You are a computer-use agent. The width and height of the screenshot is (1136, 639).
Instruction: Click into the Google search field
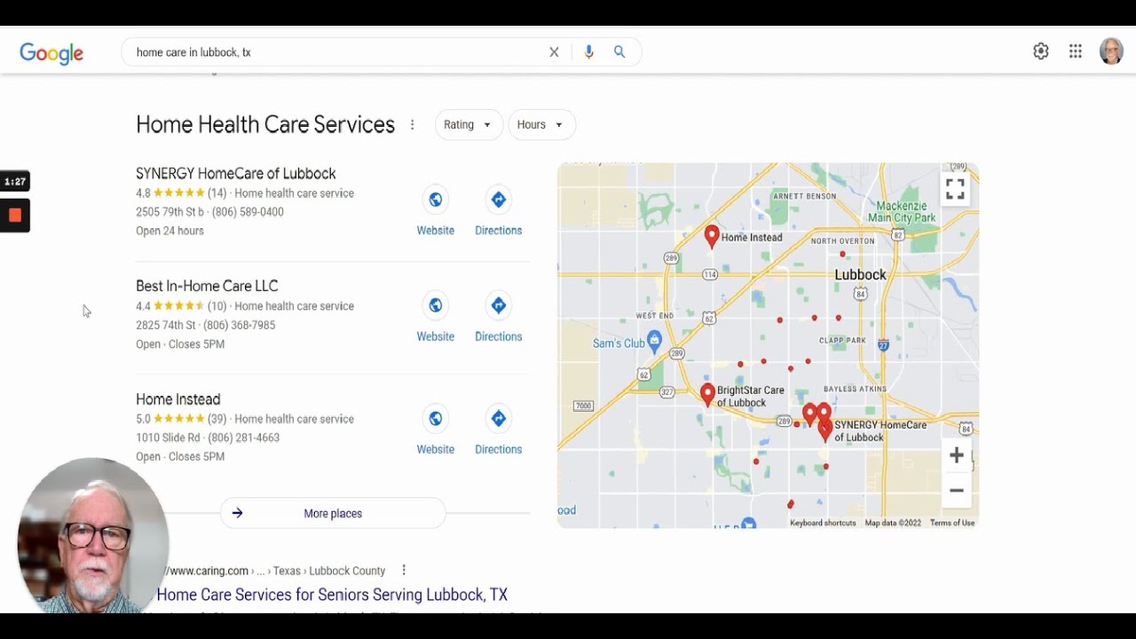click(337, 52)
